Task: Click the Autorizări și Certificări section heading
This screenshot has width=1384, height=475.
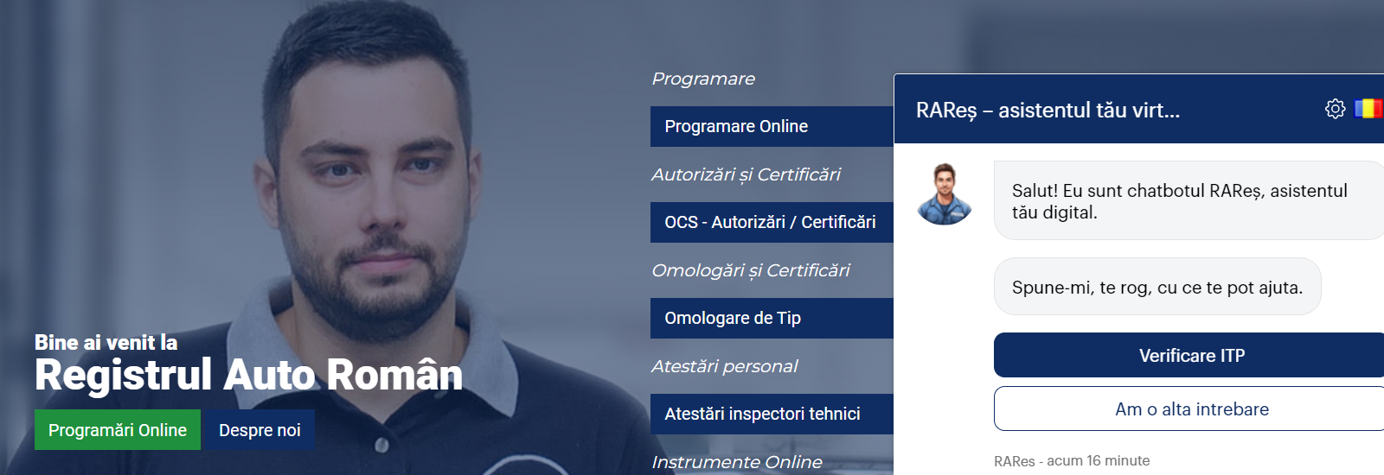Action: (x=746, y=175)
